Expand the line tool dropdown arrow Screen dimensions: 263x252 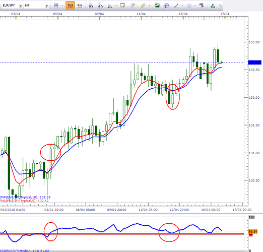[182, 6]
